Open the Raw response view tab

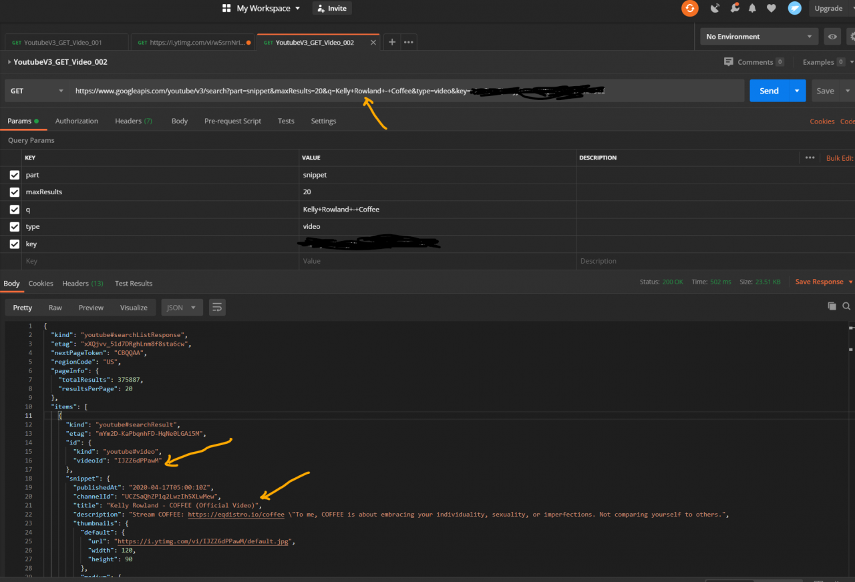(x=55, y=308)
